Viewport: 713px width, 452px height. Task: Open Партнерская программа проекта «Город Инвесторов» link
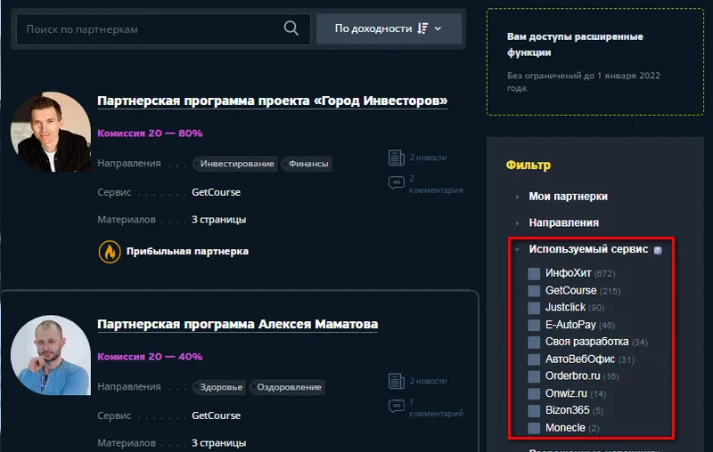[x=272, y=101]
